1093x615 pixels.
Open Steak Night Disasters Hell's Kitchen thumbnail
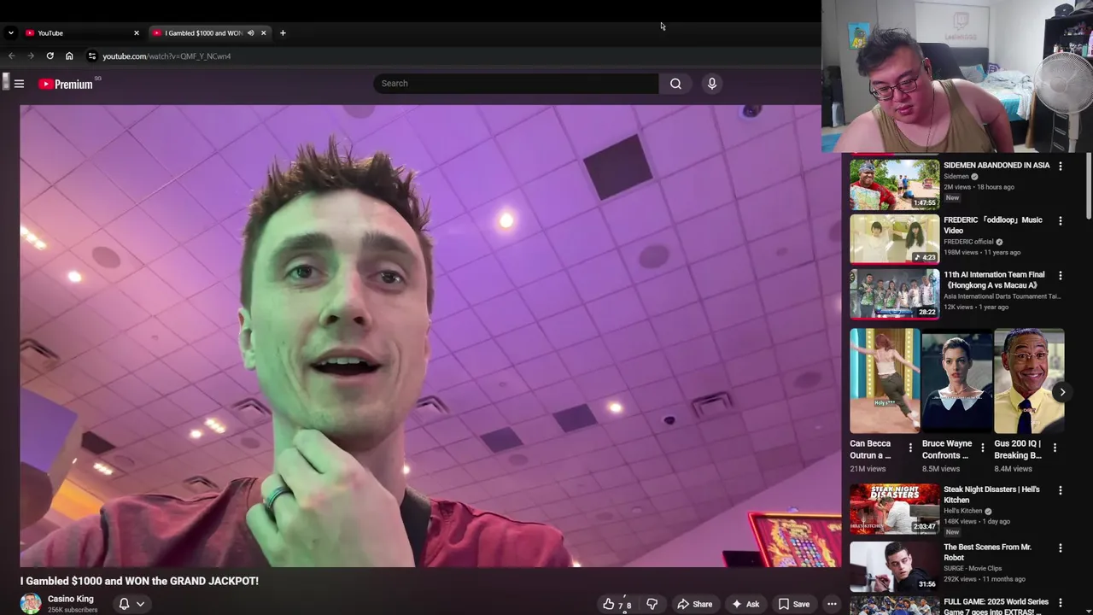click(894, 508)
